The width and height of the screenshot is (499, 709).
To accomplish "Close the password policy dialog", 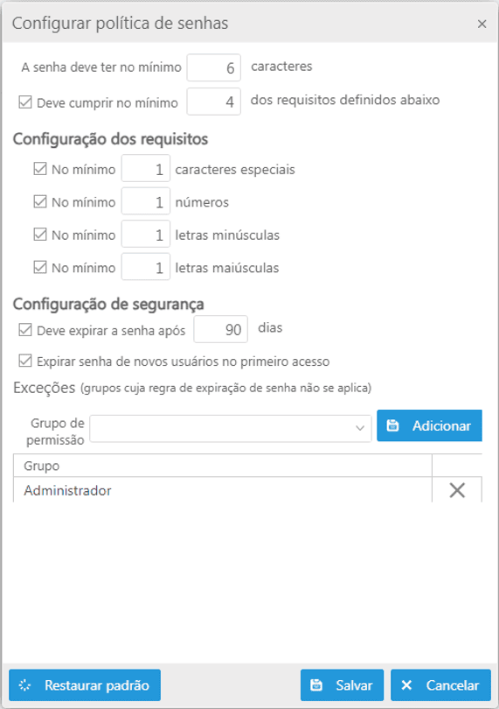I will tap(482, 24).
